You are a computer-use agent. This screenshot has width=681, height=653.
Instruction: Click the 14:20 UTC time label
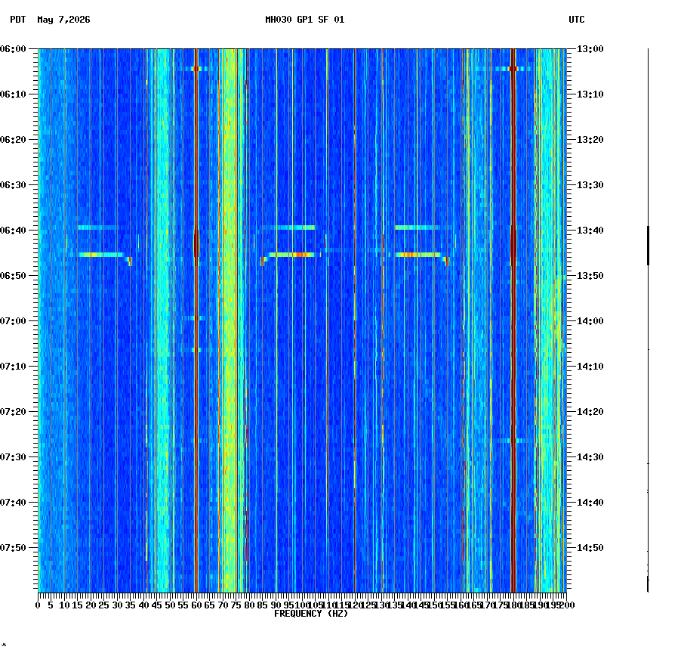coord(590,412)
